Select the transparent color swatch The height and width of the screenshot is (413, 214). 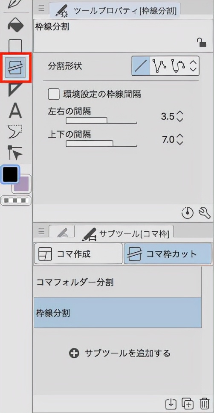click(16, 201)
